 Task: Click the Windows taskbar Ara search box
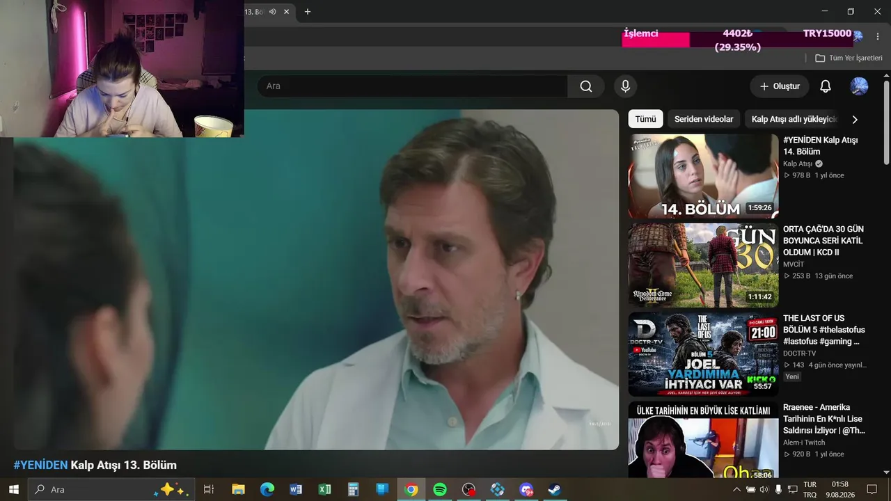pos(111,489)
